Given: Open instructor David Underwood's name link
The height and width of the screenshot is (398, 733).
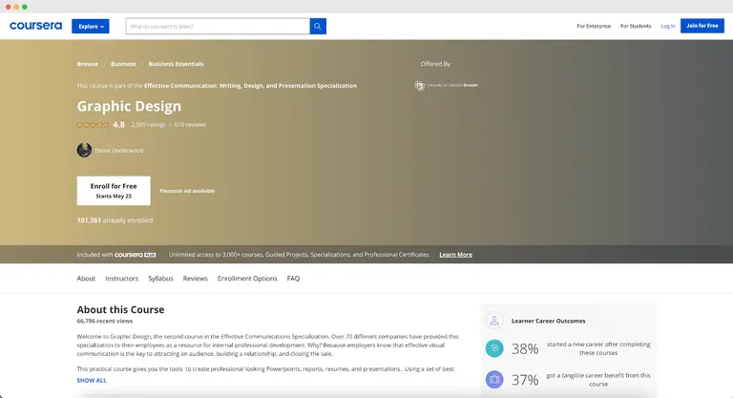Looking at the screenshot, I should [x=119, y=151].
